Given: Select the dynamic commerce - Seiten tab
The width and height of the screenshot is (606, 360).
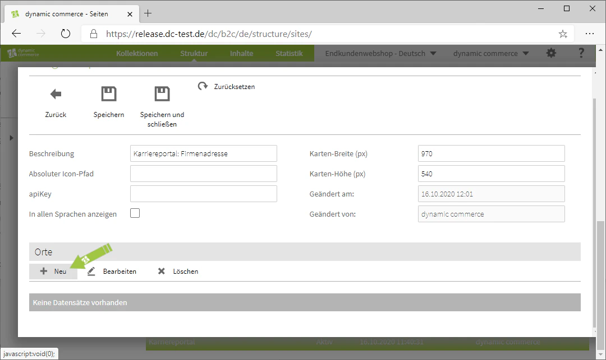Looking at the screenshot, I should (x=71, y=14).
